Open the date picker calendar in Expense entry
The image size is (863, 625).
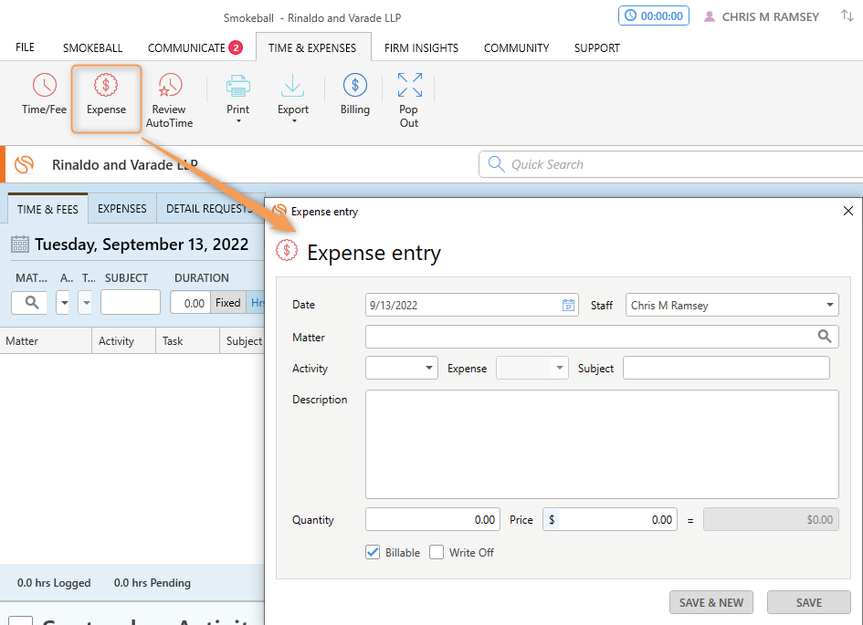(x=568, y=305)
